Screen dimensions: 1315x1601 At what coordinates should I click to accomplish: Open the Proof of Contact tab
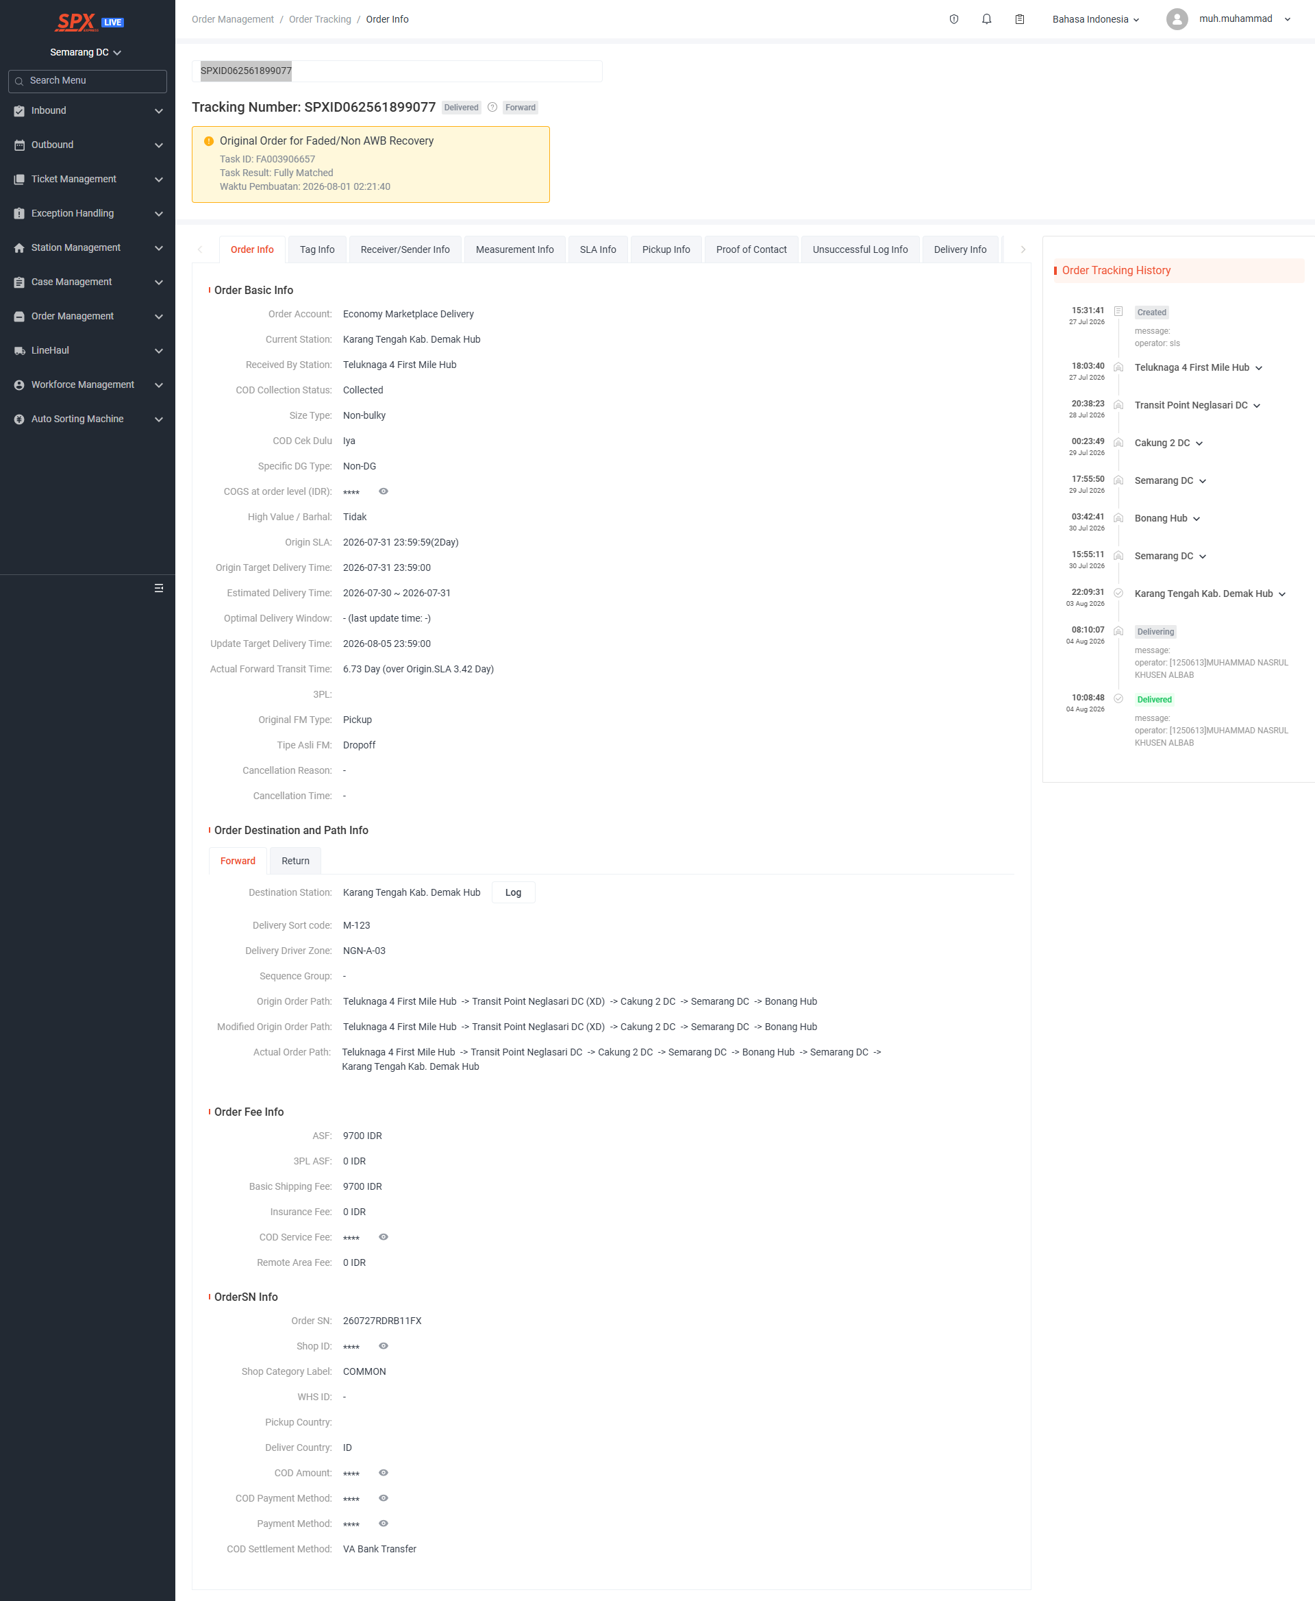click(x=751, y=249)
